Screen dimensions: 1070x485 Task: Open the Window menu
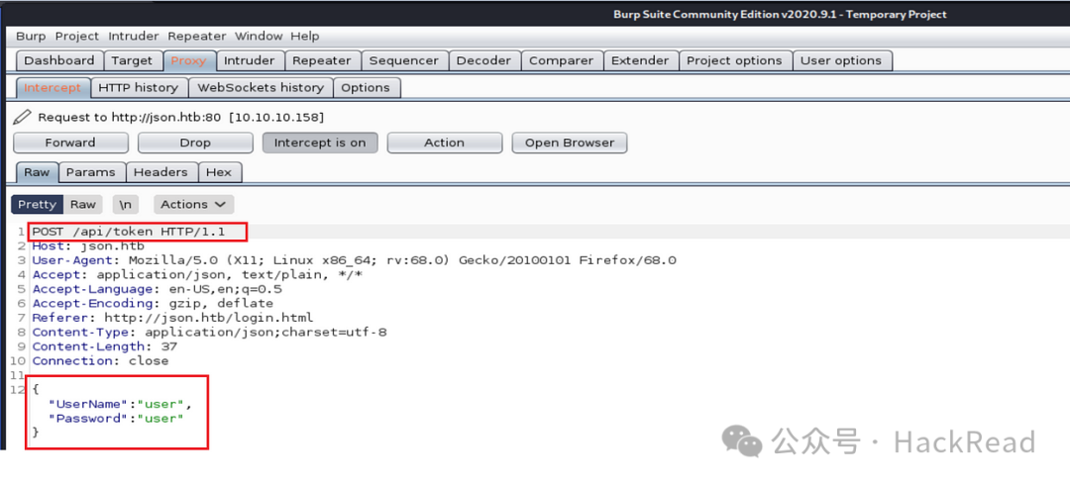click(x=259, y=37)
